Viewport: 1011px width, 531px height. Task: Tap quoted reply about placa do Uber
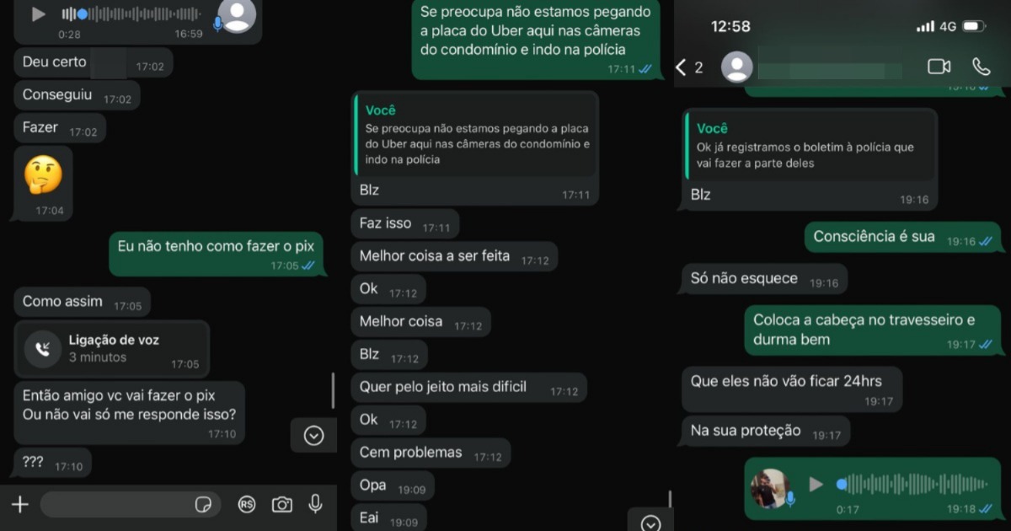476,135
